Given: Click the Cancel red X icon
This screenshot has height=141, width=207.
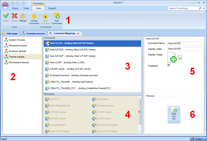Looking at the screenshot, I should click(14, 15).
